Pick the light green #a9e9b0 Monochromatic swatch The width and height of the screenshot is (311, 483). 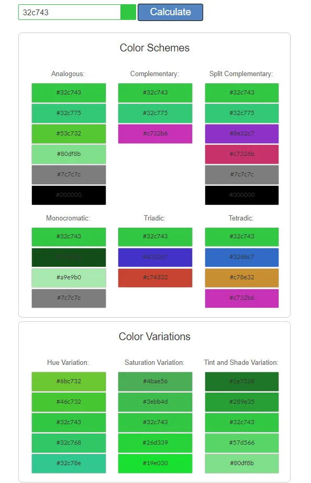(x=69, y=278)
